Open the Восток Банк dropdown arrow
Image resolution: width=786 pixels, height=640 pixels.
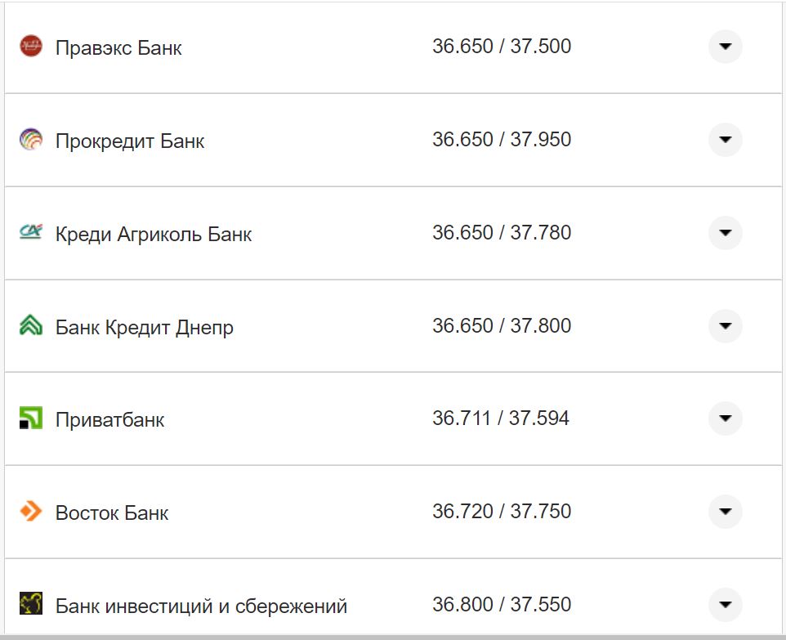[x=725, y=512]
